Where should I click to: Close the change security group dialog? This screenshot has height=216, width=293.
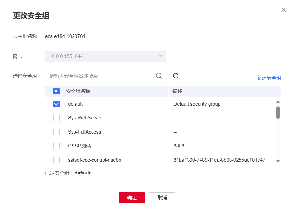coord(284,10)
